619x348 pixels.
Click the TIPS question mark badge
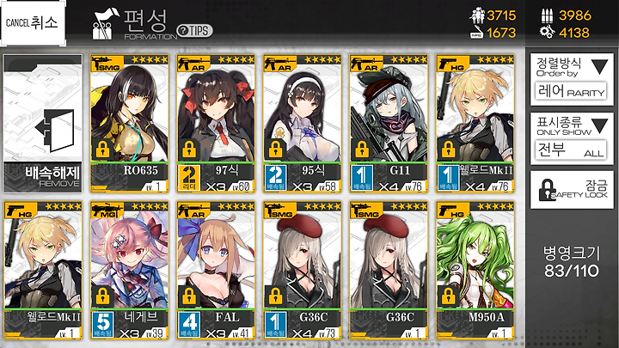click(x=194, y=31)
